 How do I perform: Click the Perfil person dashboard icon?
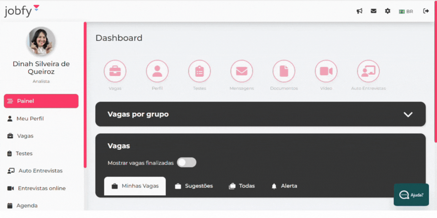tap(157, 71)
